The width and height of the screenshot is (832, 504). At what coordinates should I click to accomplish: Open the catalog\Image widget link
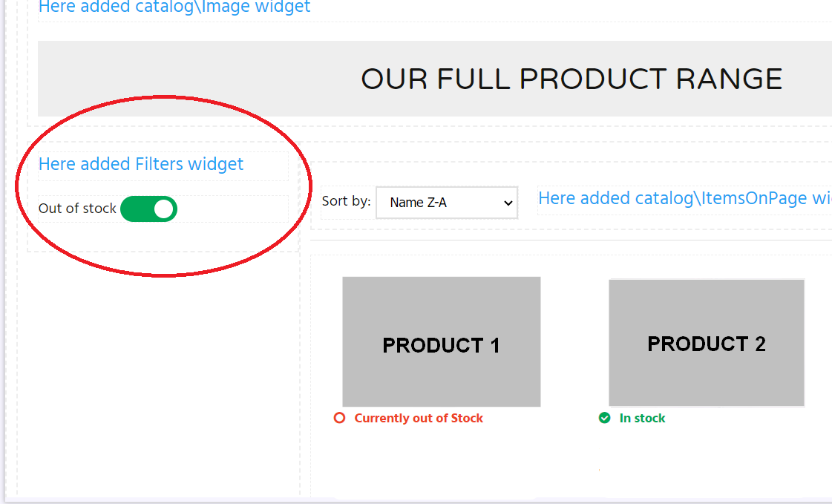pos(174,7)
